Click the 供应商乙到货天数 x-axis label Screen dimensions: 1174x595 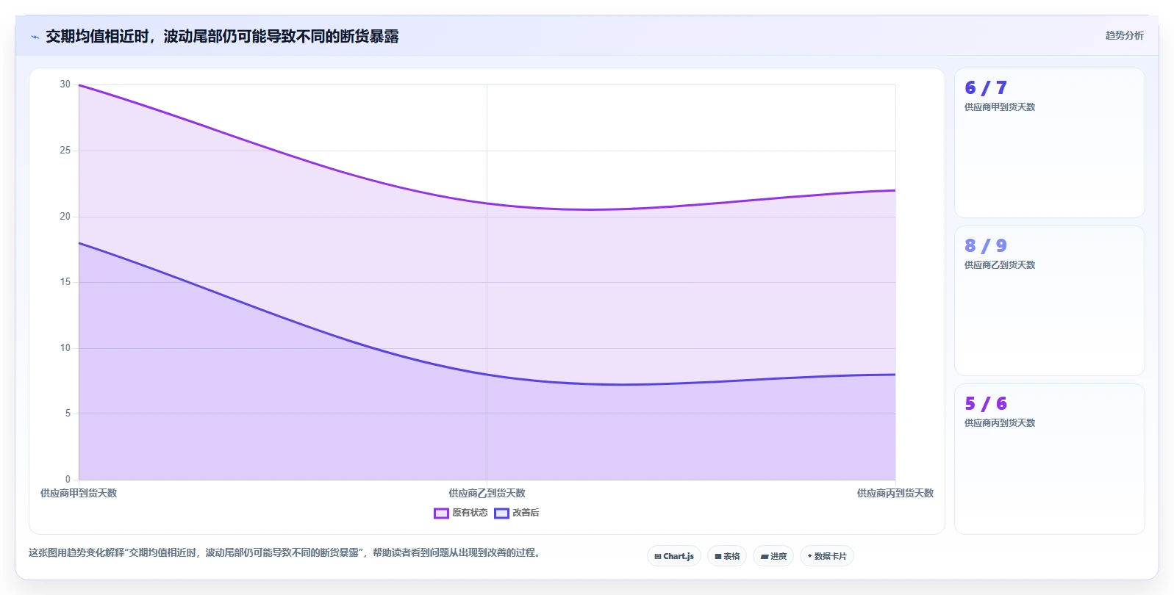(487, 493)
